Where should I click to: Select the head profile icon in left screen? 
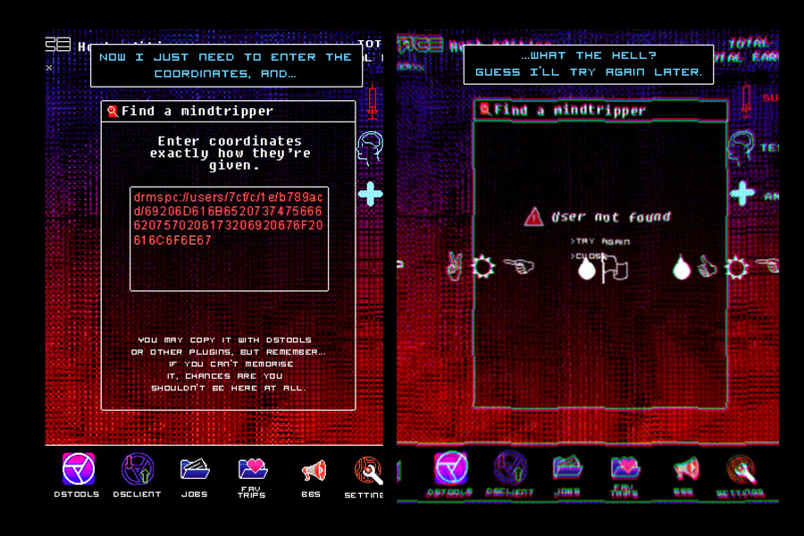pyautogui.click(x=370, y=148)
